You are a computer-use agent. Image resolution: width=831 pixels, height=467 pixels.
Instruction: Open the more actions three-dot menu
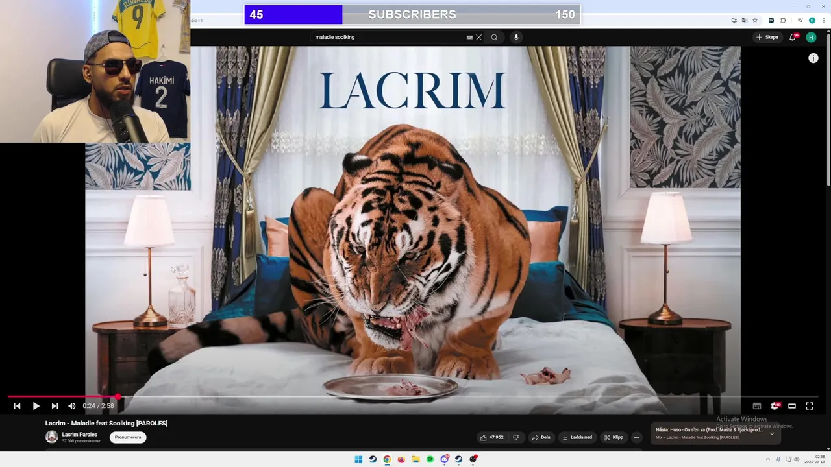coord(637,437)
